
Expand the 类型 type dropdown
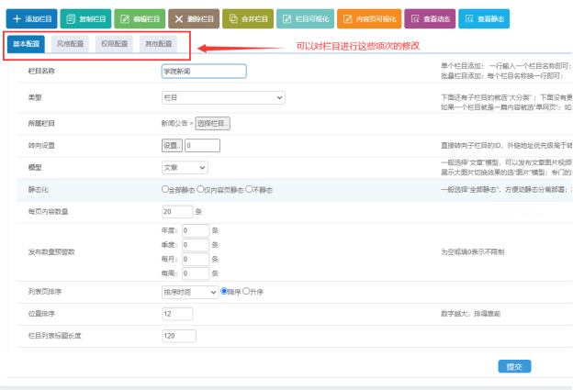click(x=223, y=97)
